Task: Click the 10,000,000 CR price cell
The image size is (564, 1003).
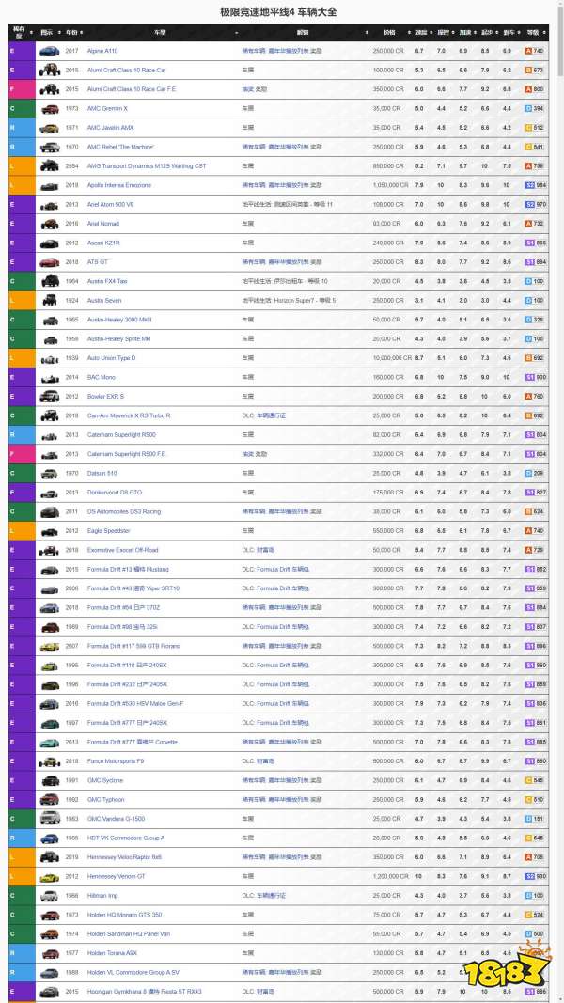Action: (391, 358)
